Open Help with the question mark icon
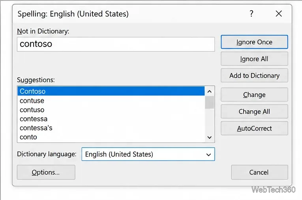The image size is (302, 200). (251, 14)
